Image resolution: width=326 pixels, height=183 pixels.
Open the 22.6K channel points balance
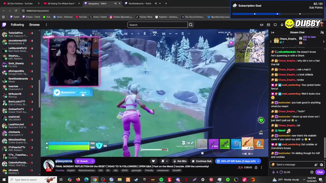coord(285,172)
